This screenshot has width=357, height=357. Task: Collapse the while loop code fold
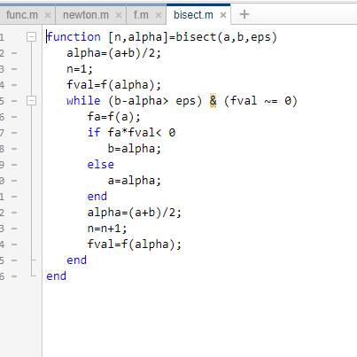(31, 101)
